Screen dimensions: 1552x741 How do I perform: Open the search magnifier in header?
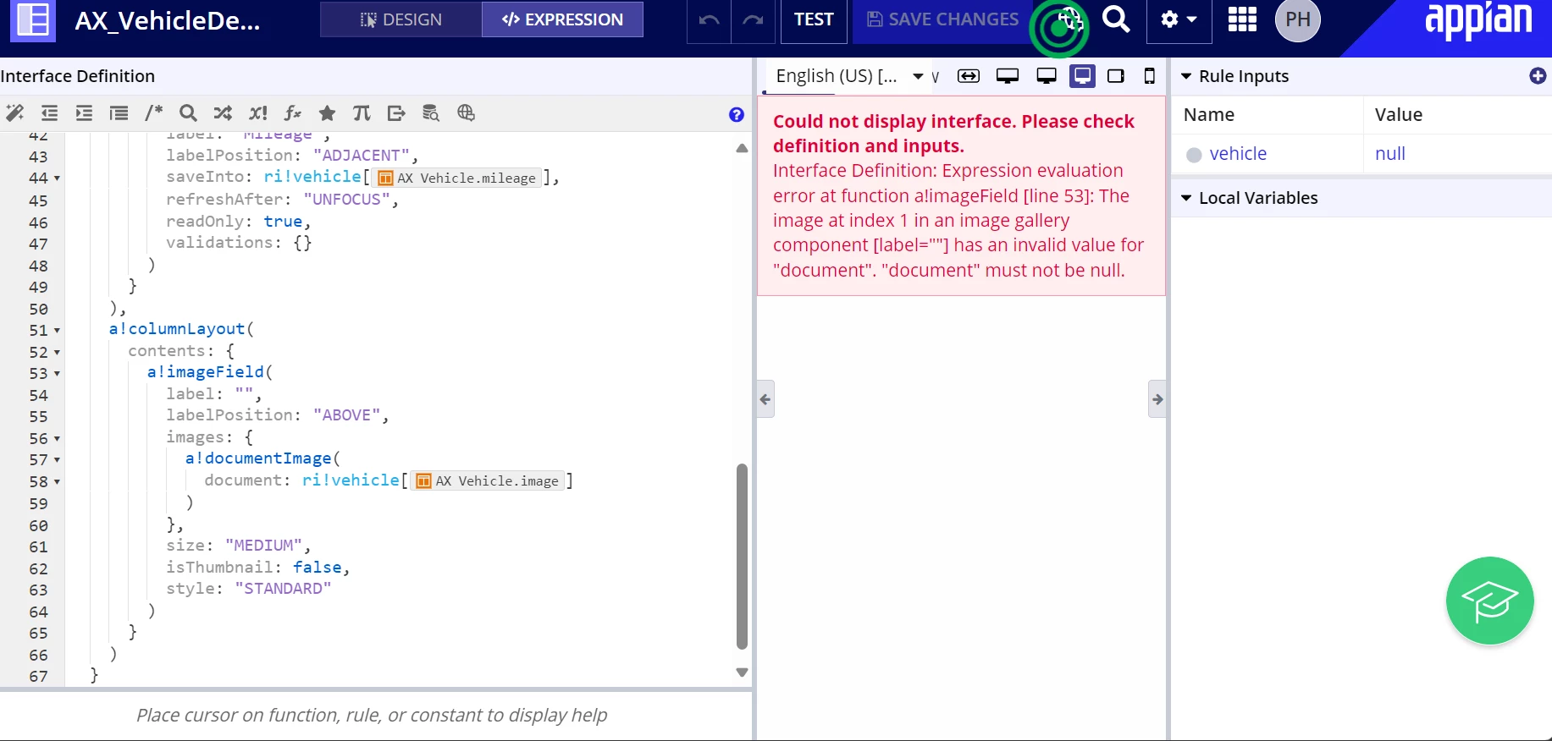click(x=1117, y=19)
